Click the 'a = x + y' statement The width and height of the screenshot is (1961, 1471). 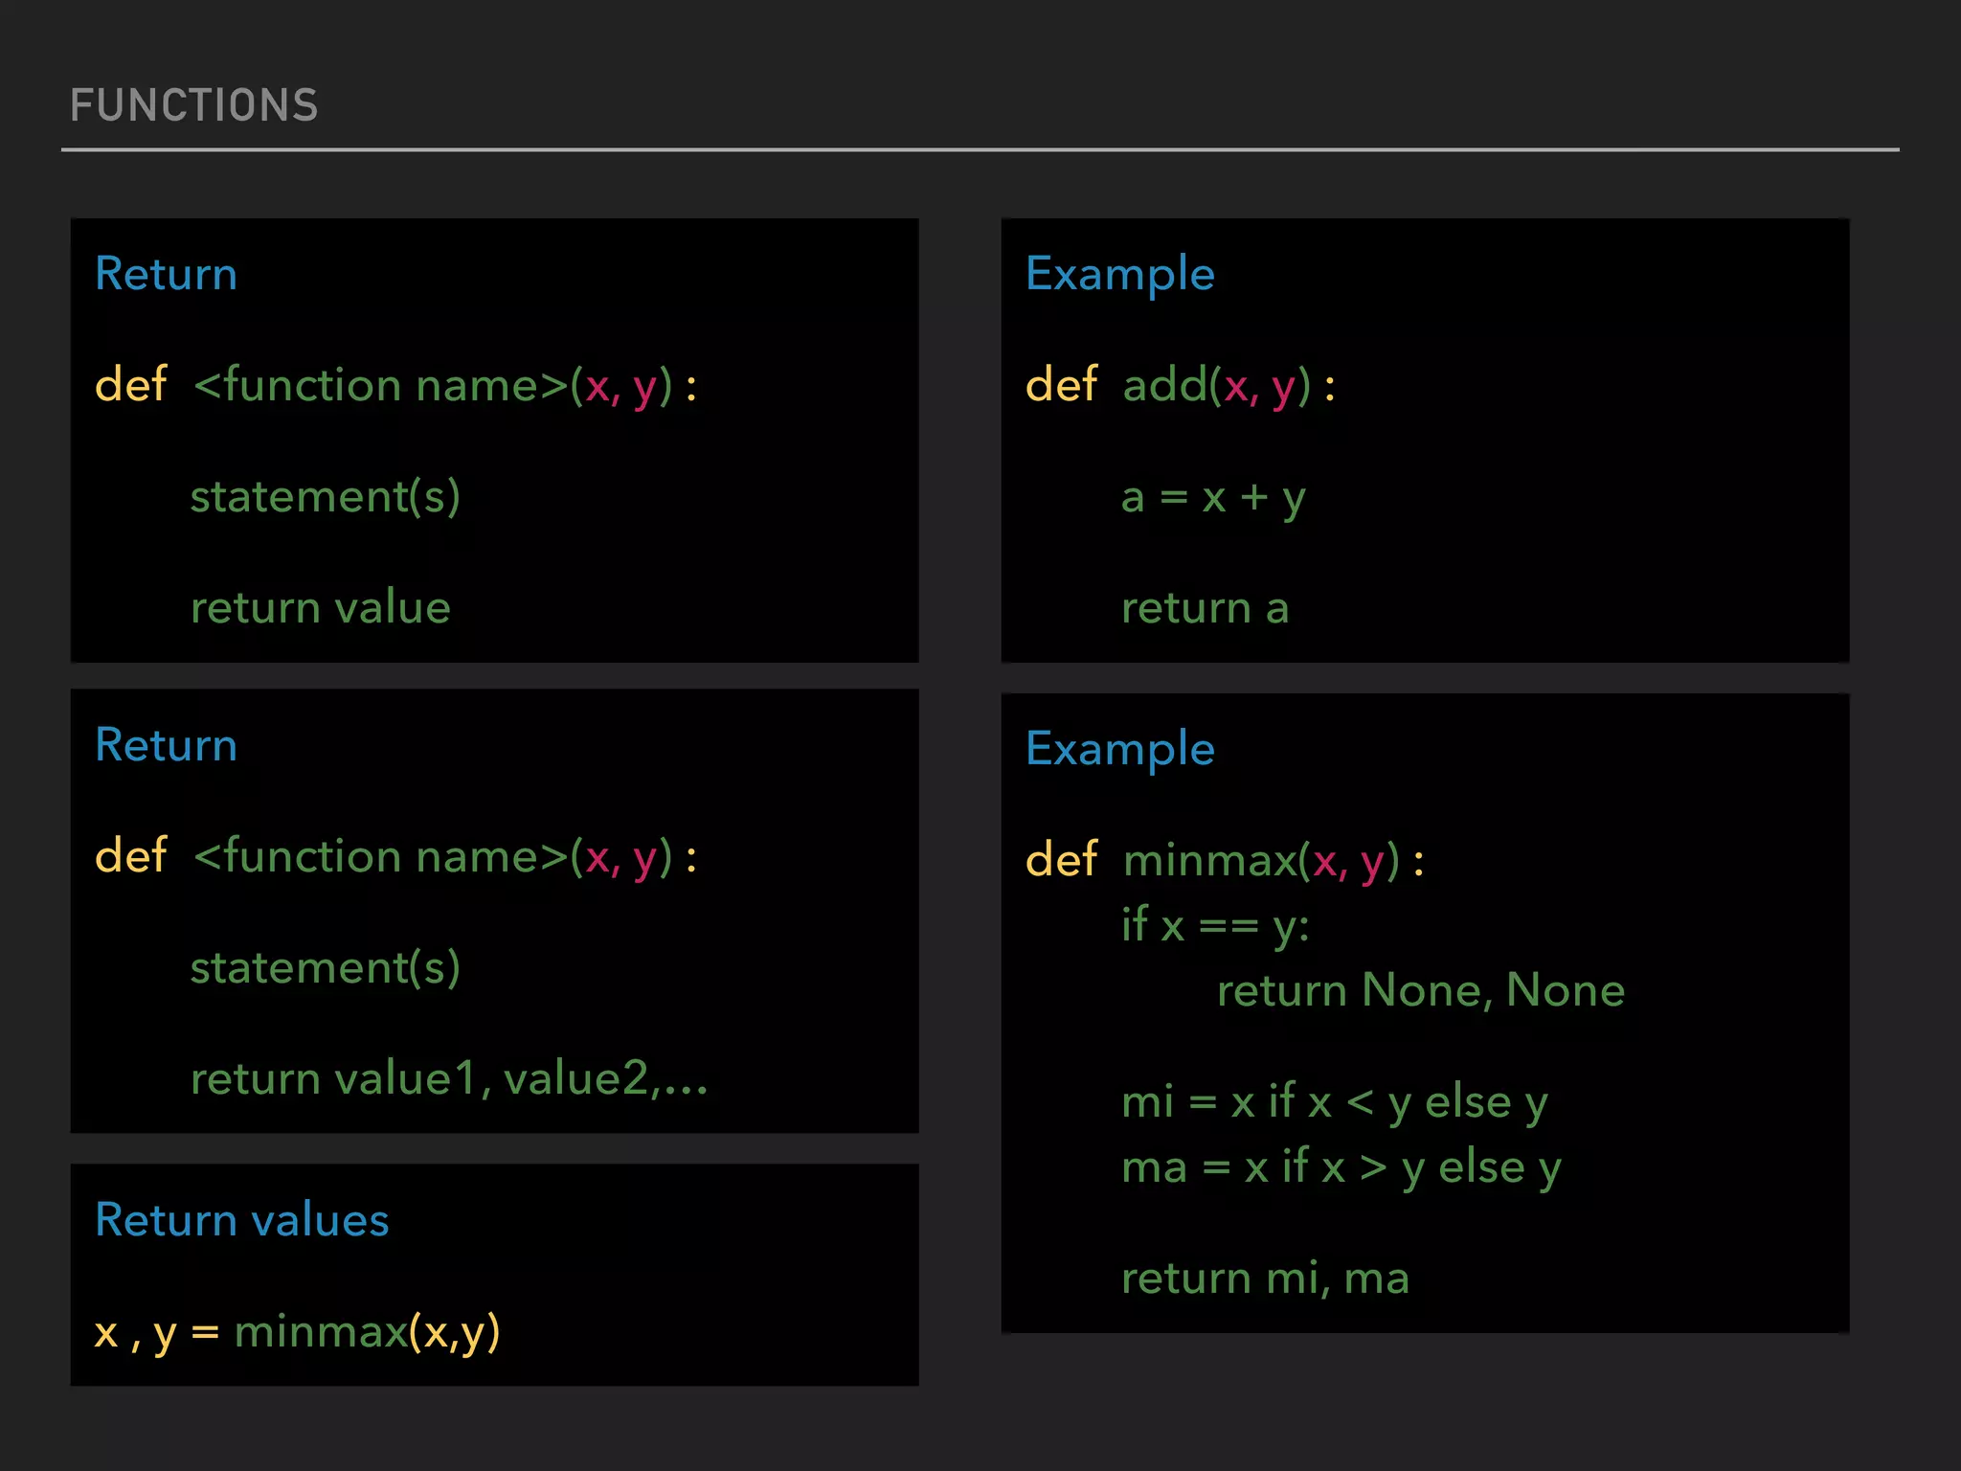pyautogui.click(x=1212, y=498)
